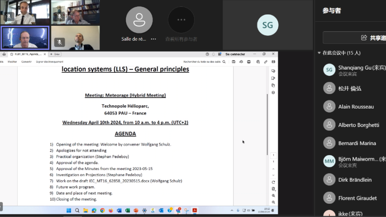Open Signer électroniquement menu
Screen dimensions: 386x217
coord(49,62)
